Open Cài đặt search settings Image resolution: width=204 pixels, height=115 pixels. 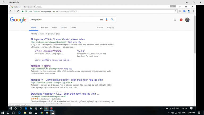pos(100,28)
